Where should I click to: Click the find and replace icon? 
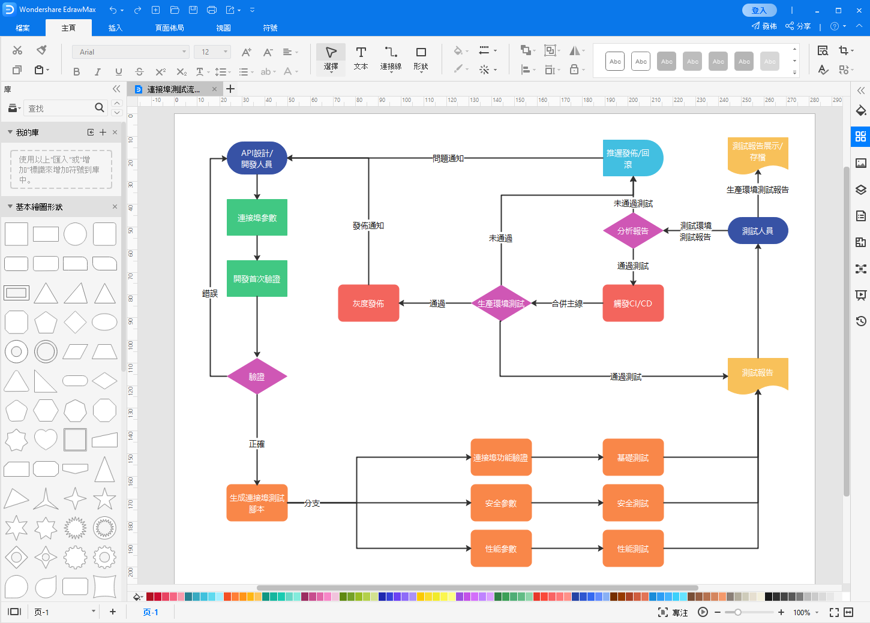click(823, 50)
